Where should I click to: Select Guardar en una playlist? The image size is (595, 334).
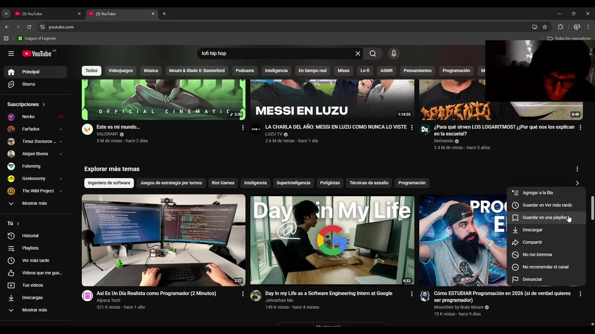click(546, 218)
